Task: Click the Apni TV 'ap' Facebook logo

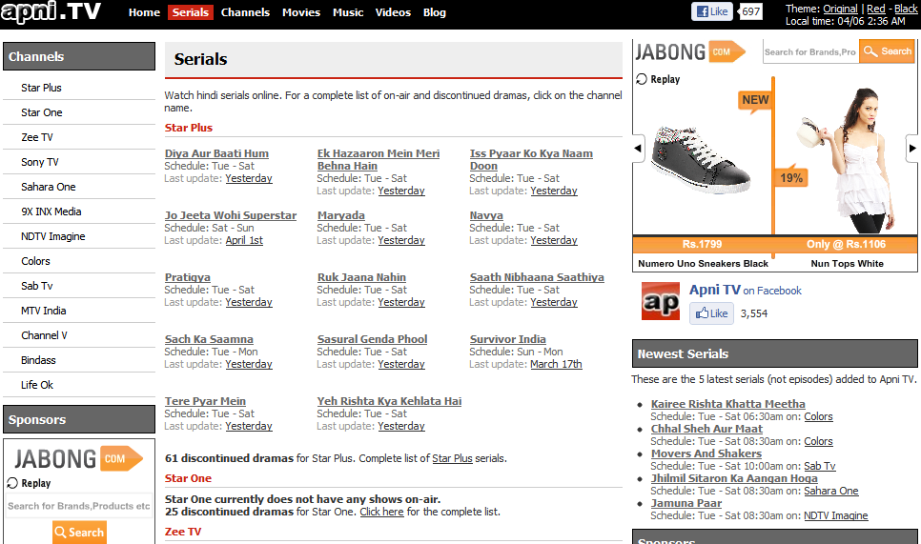Action: pos(661,301)
